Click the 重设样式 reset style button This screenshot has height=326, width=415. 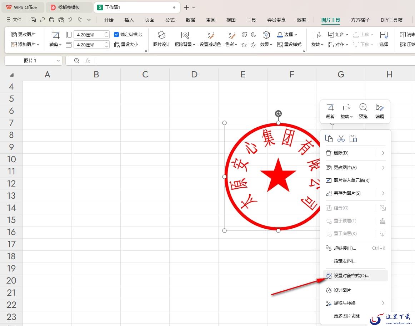pyautogui.click(x=289, y=45)
